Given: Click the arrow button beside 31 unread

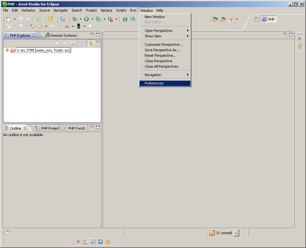Looking at the screenshot, I should pos(236,233).
